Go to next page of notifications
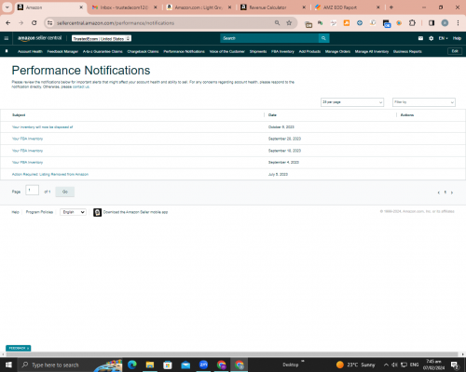Viewport: 466px width, 372px height. coord(452,193)
